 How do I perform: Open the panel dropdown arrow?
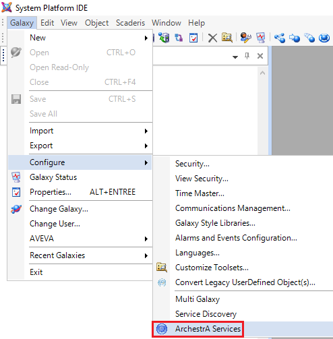[235, 57]
